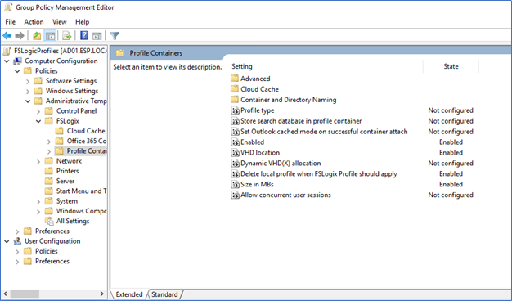The image size is (512, 301).
Task: Click the User Configuration node icon
Action: pyautogui.click(x=17, y=241)
